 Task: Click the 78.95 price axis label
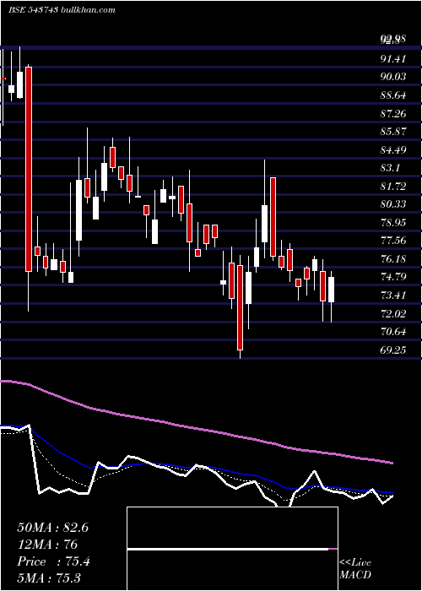point(393,223)
